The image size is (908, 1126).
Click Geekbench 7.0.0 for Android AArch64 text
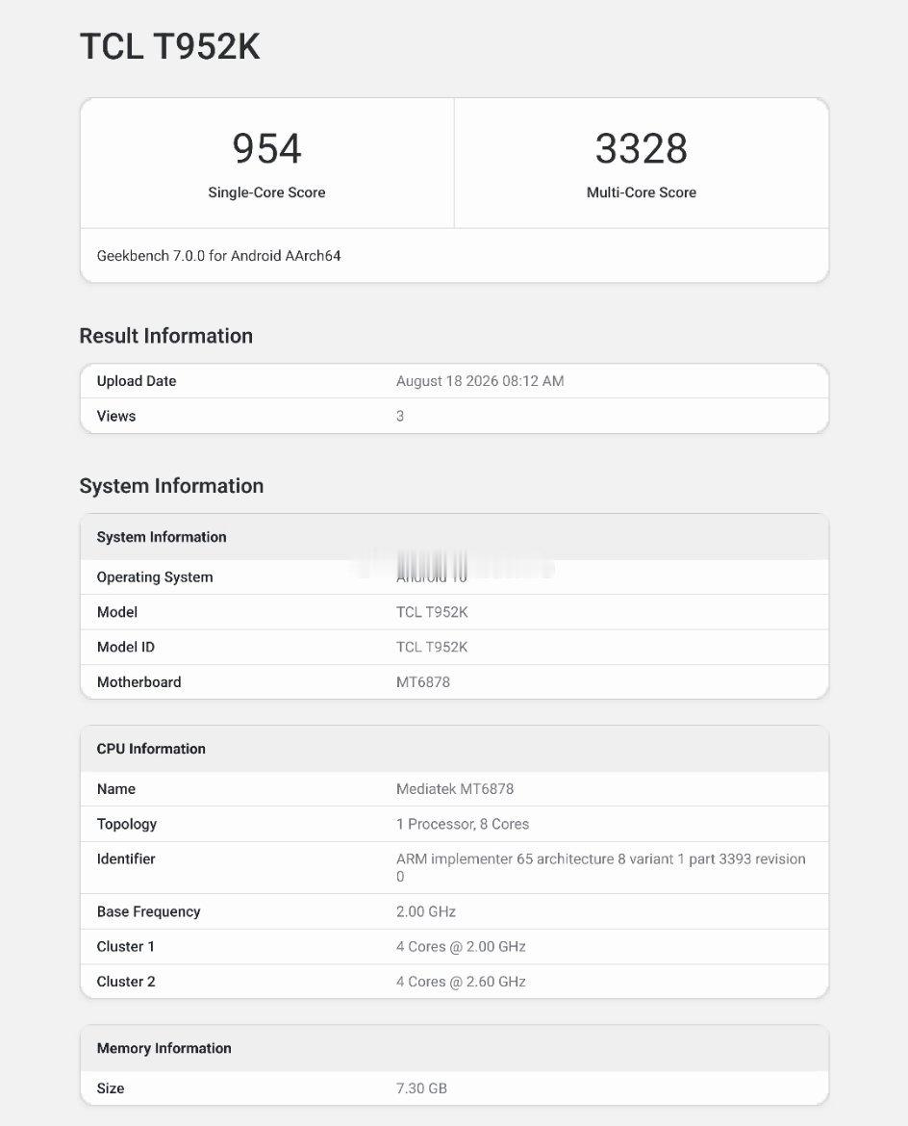219,256
